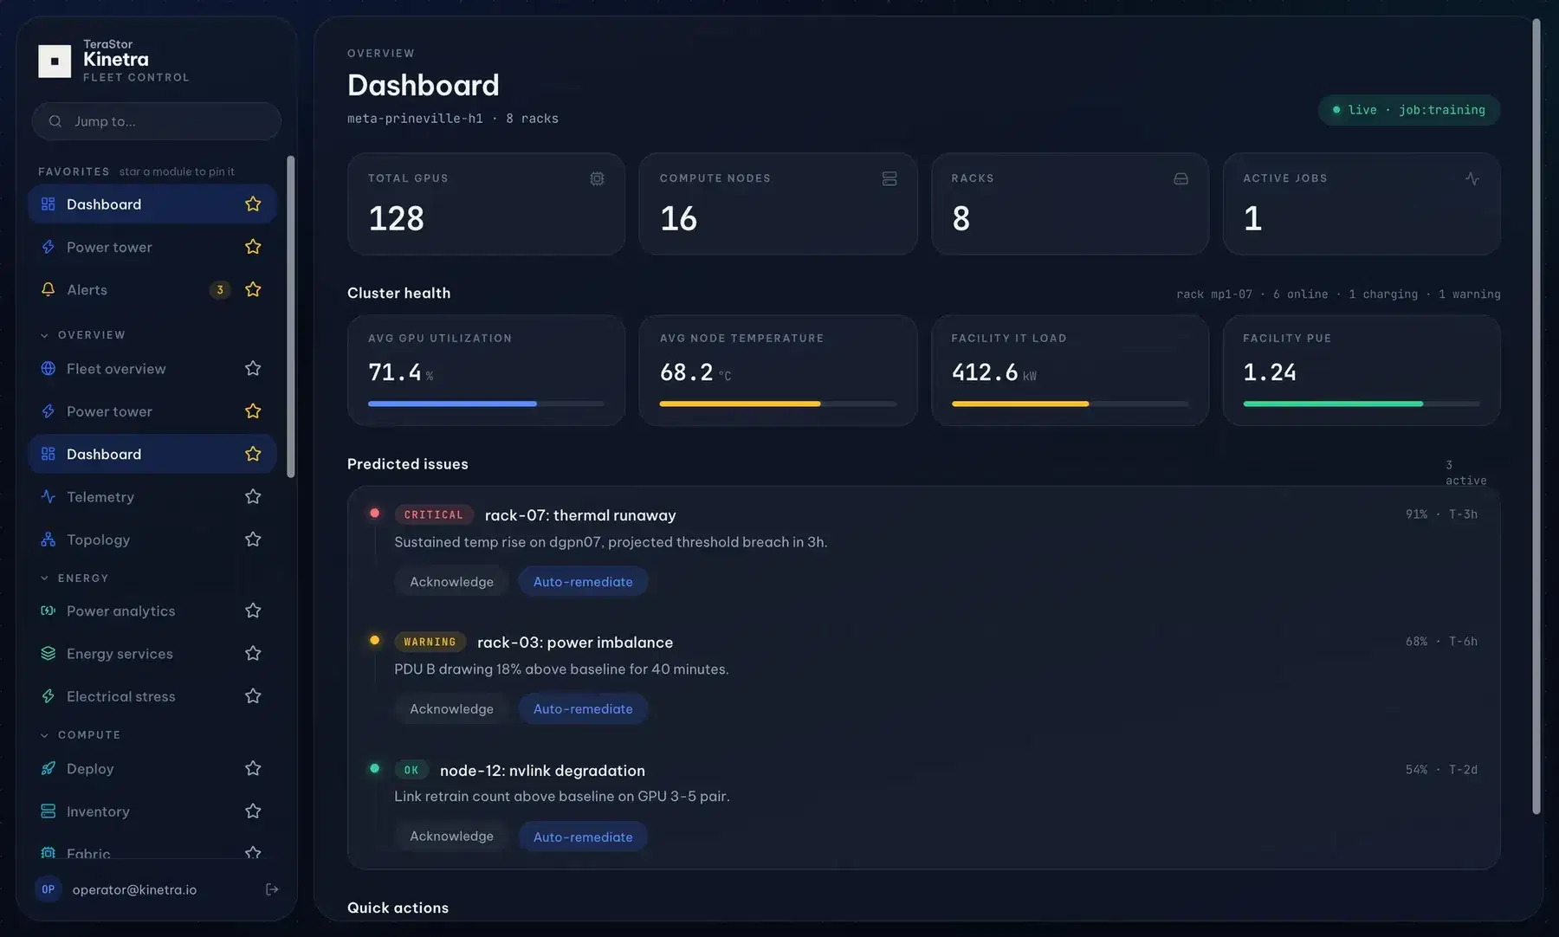
Task: Click the Electrical stress bolt icon
Action: pyautogui.click(x=49, y=696)
